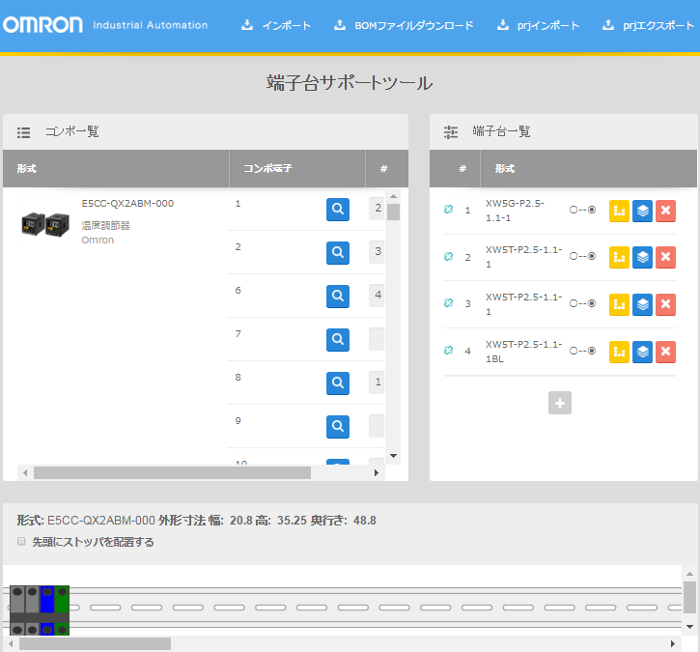
Task: Search terminal for component pin 9
Action: 338,427
